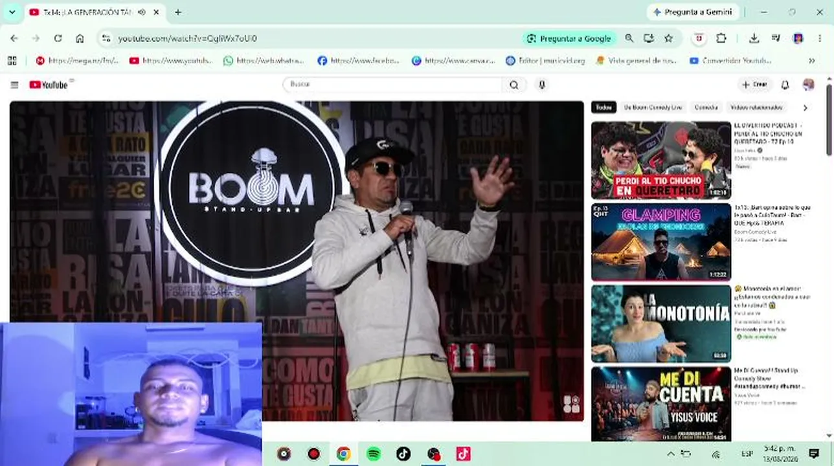Click the "Pregunta a Gemini" button
This screenshot has width=834, height=466.
coord(692,12)
